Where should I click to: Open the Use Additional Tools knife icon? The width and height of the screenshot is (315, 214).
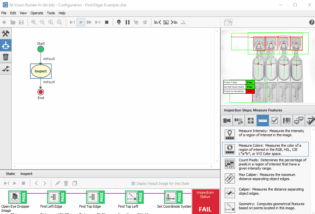coord(311,121)
